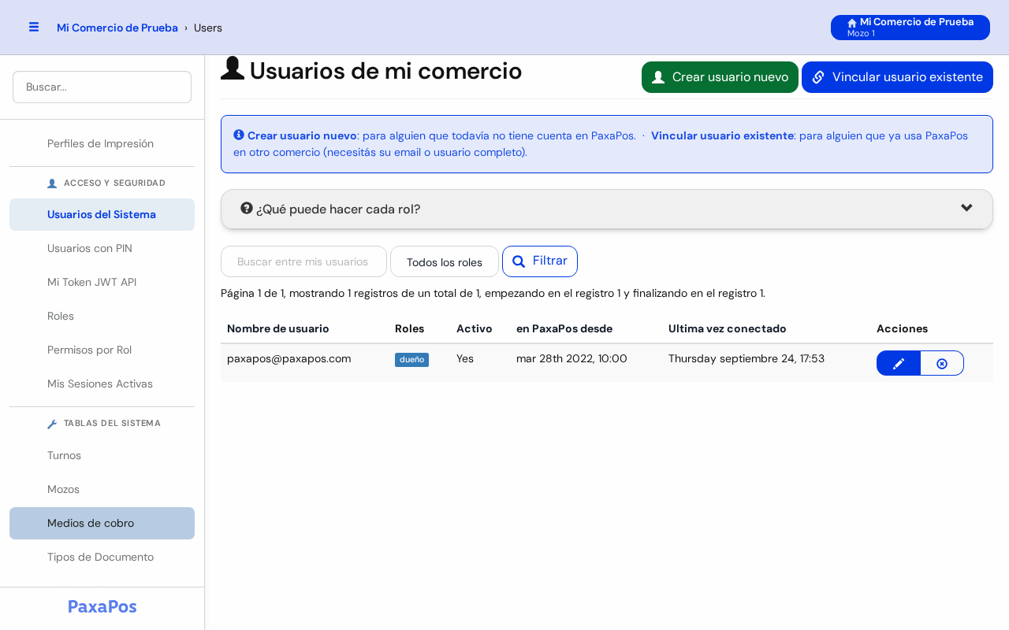Click the 'Tablas del Sistema' section heading
Screen dimensions: 1009x630
(104, 423)
